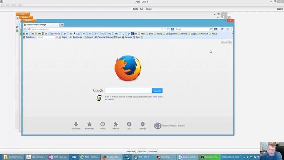The image size is (284, 160).
Task: Click the RoboForm search input
Action: 46,37
